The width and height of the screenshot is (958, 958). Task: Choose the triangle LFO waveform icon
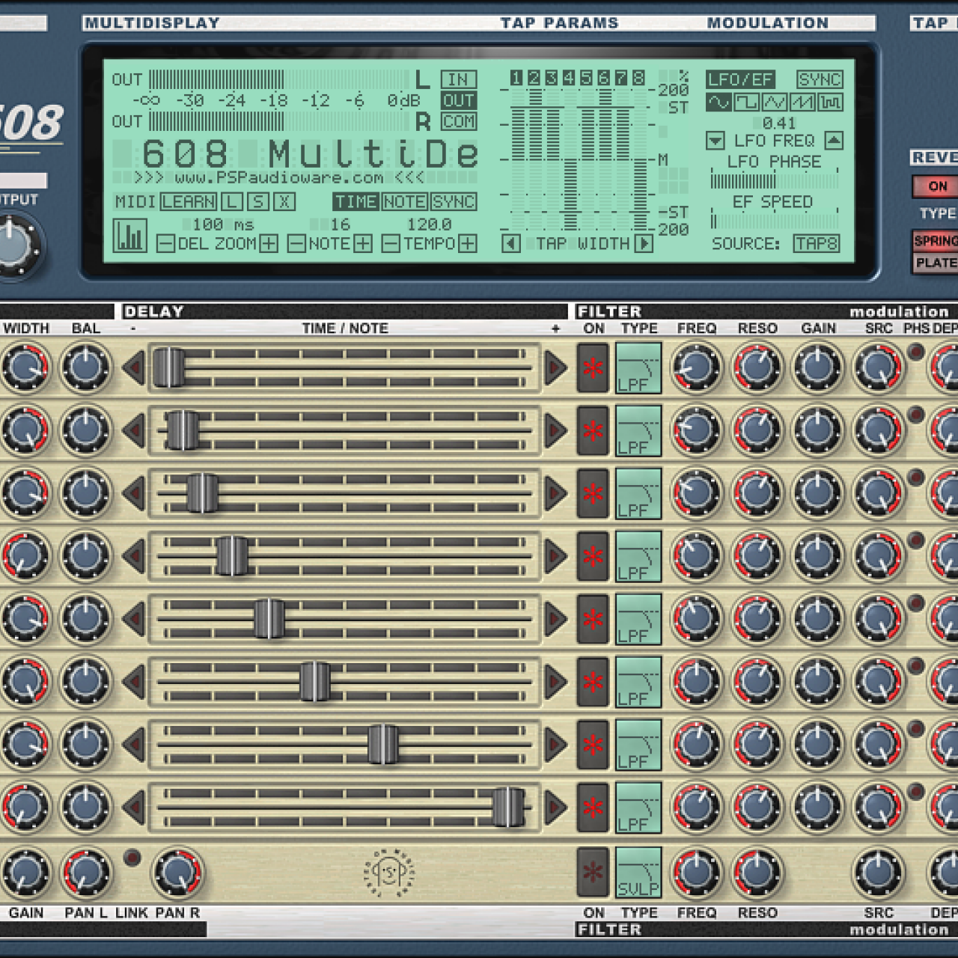[774, 102]
